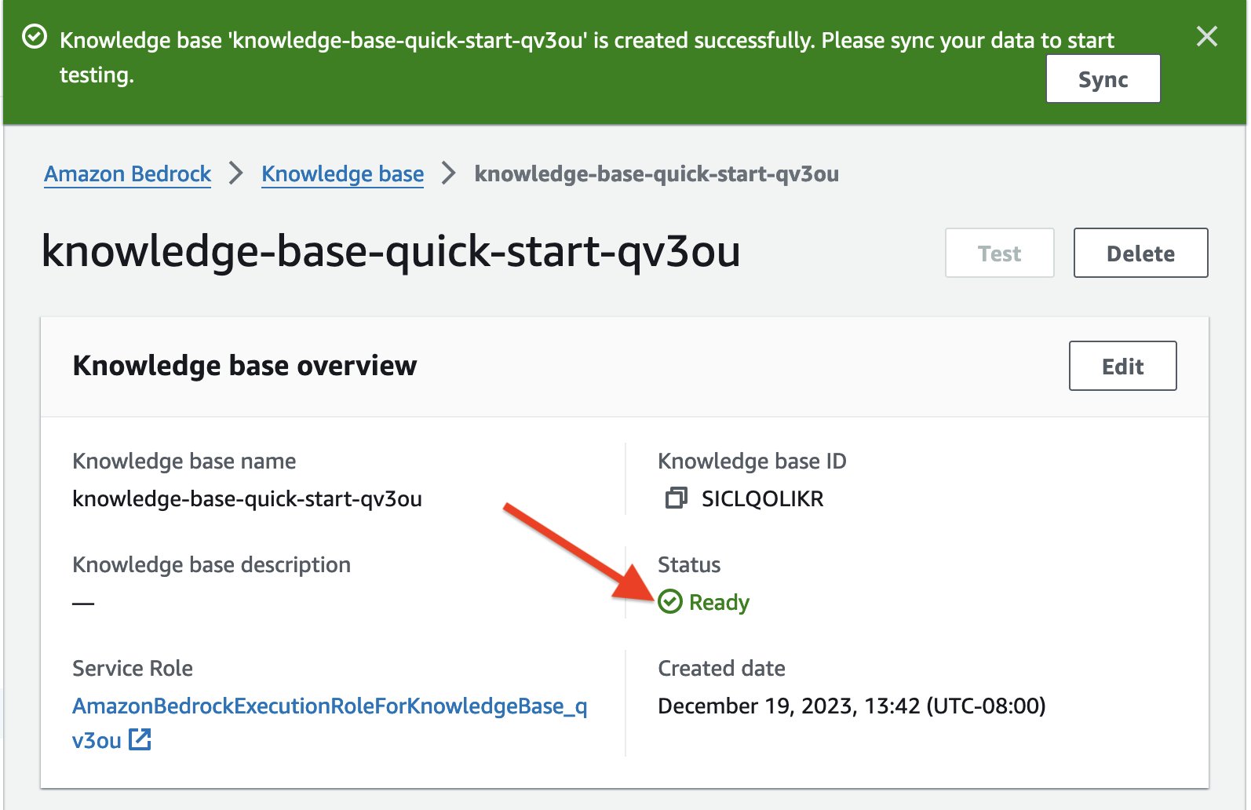Go to Amazon Bedrock breadcrumb link
The height and width of the screenshot is (810, 1251).
tap(127, 173)
